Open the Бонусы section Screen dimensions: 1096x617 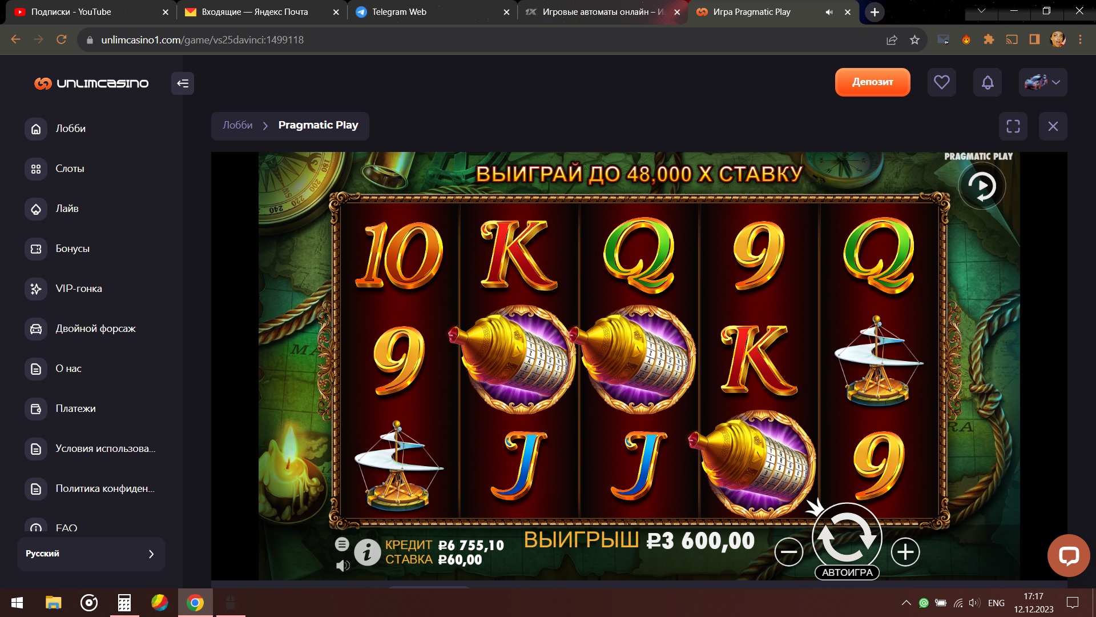72,249
